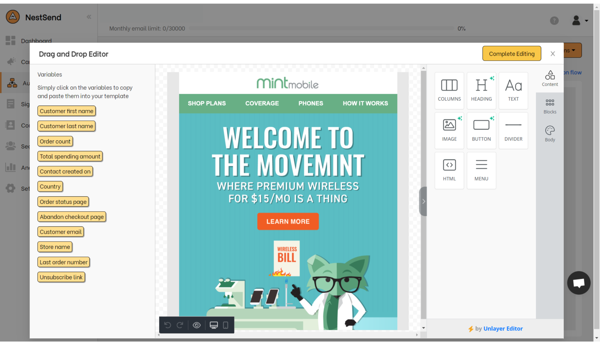
Task: Select the Columns content block
Action: tap(449, 90)
